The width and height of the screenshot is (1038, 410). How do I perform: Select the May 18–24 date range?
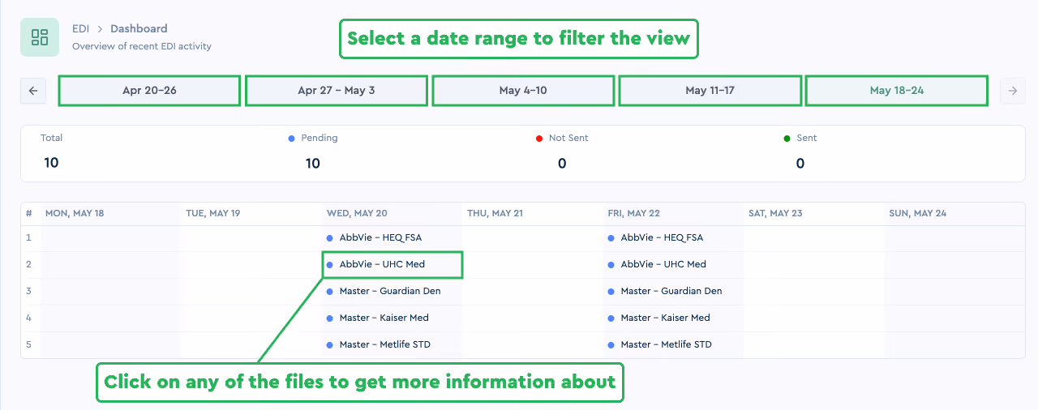(x=897, y=91)
